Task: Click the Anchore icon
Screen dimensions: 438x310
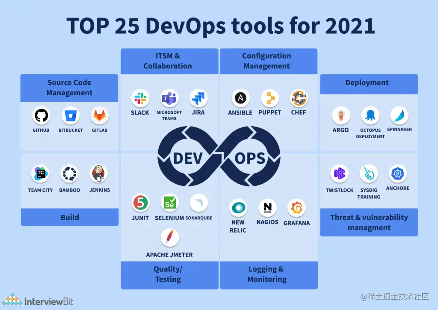Action: [x=397, y=174]
